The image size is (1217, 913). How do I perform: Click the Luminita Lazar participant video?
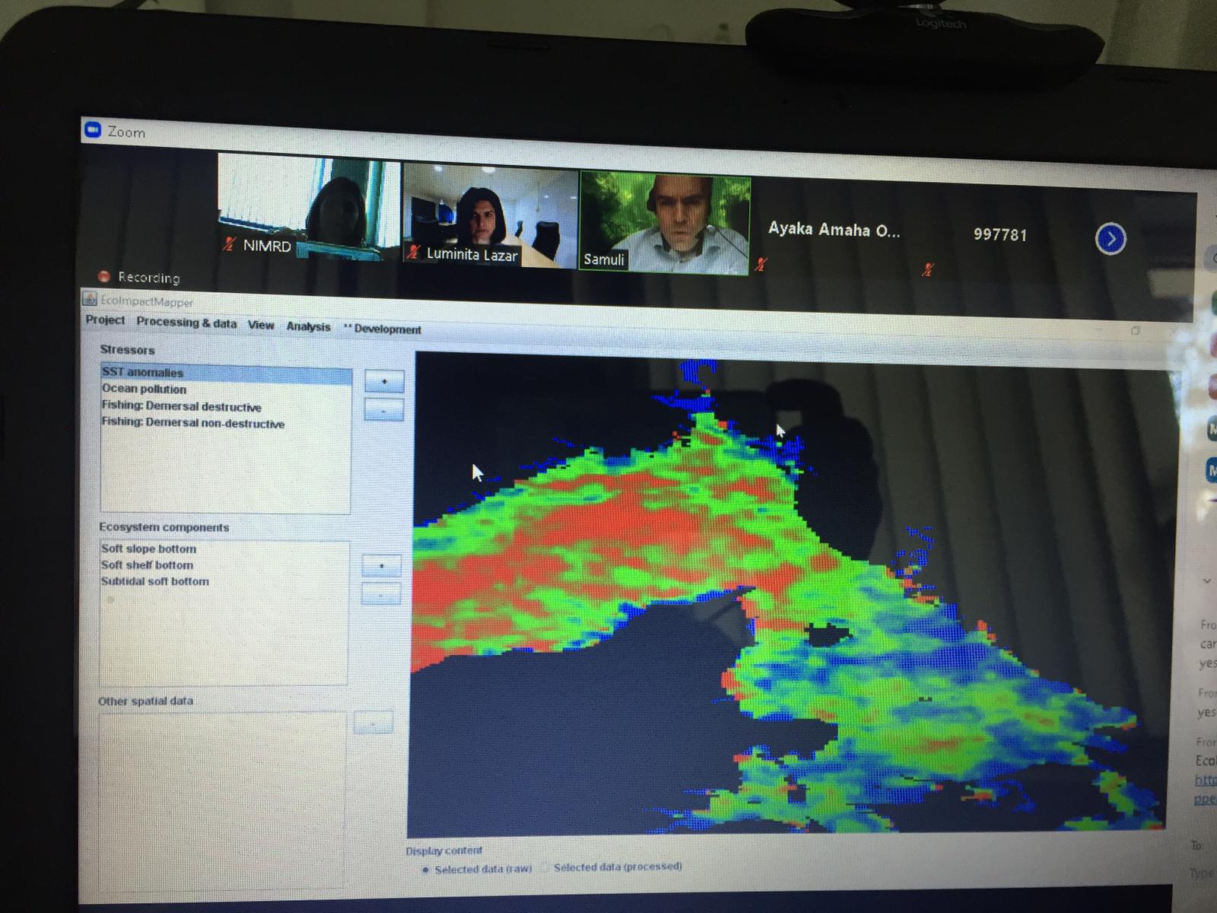click(491, 215)
